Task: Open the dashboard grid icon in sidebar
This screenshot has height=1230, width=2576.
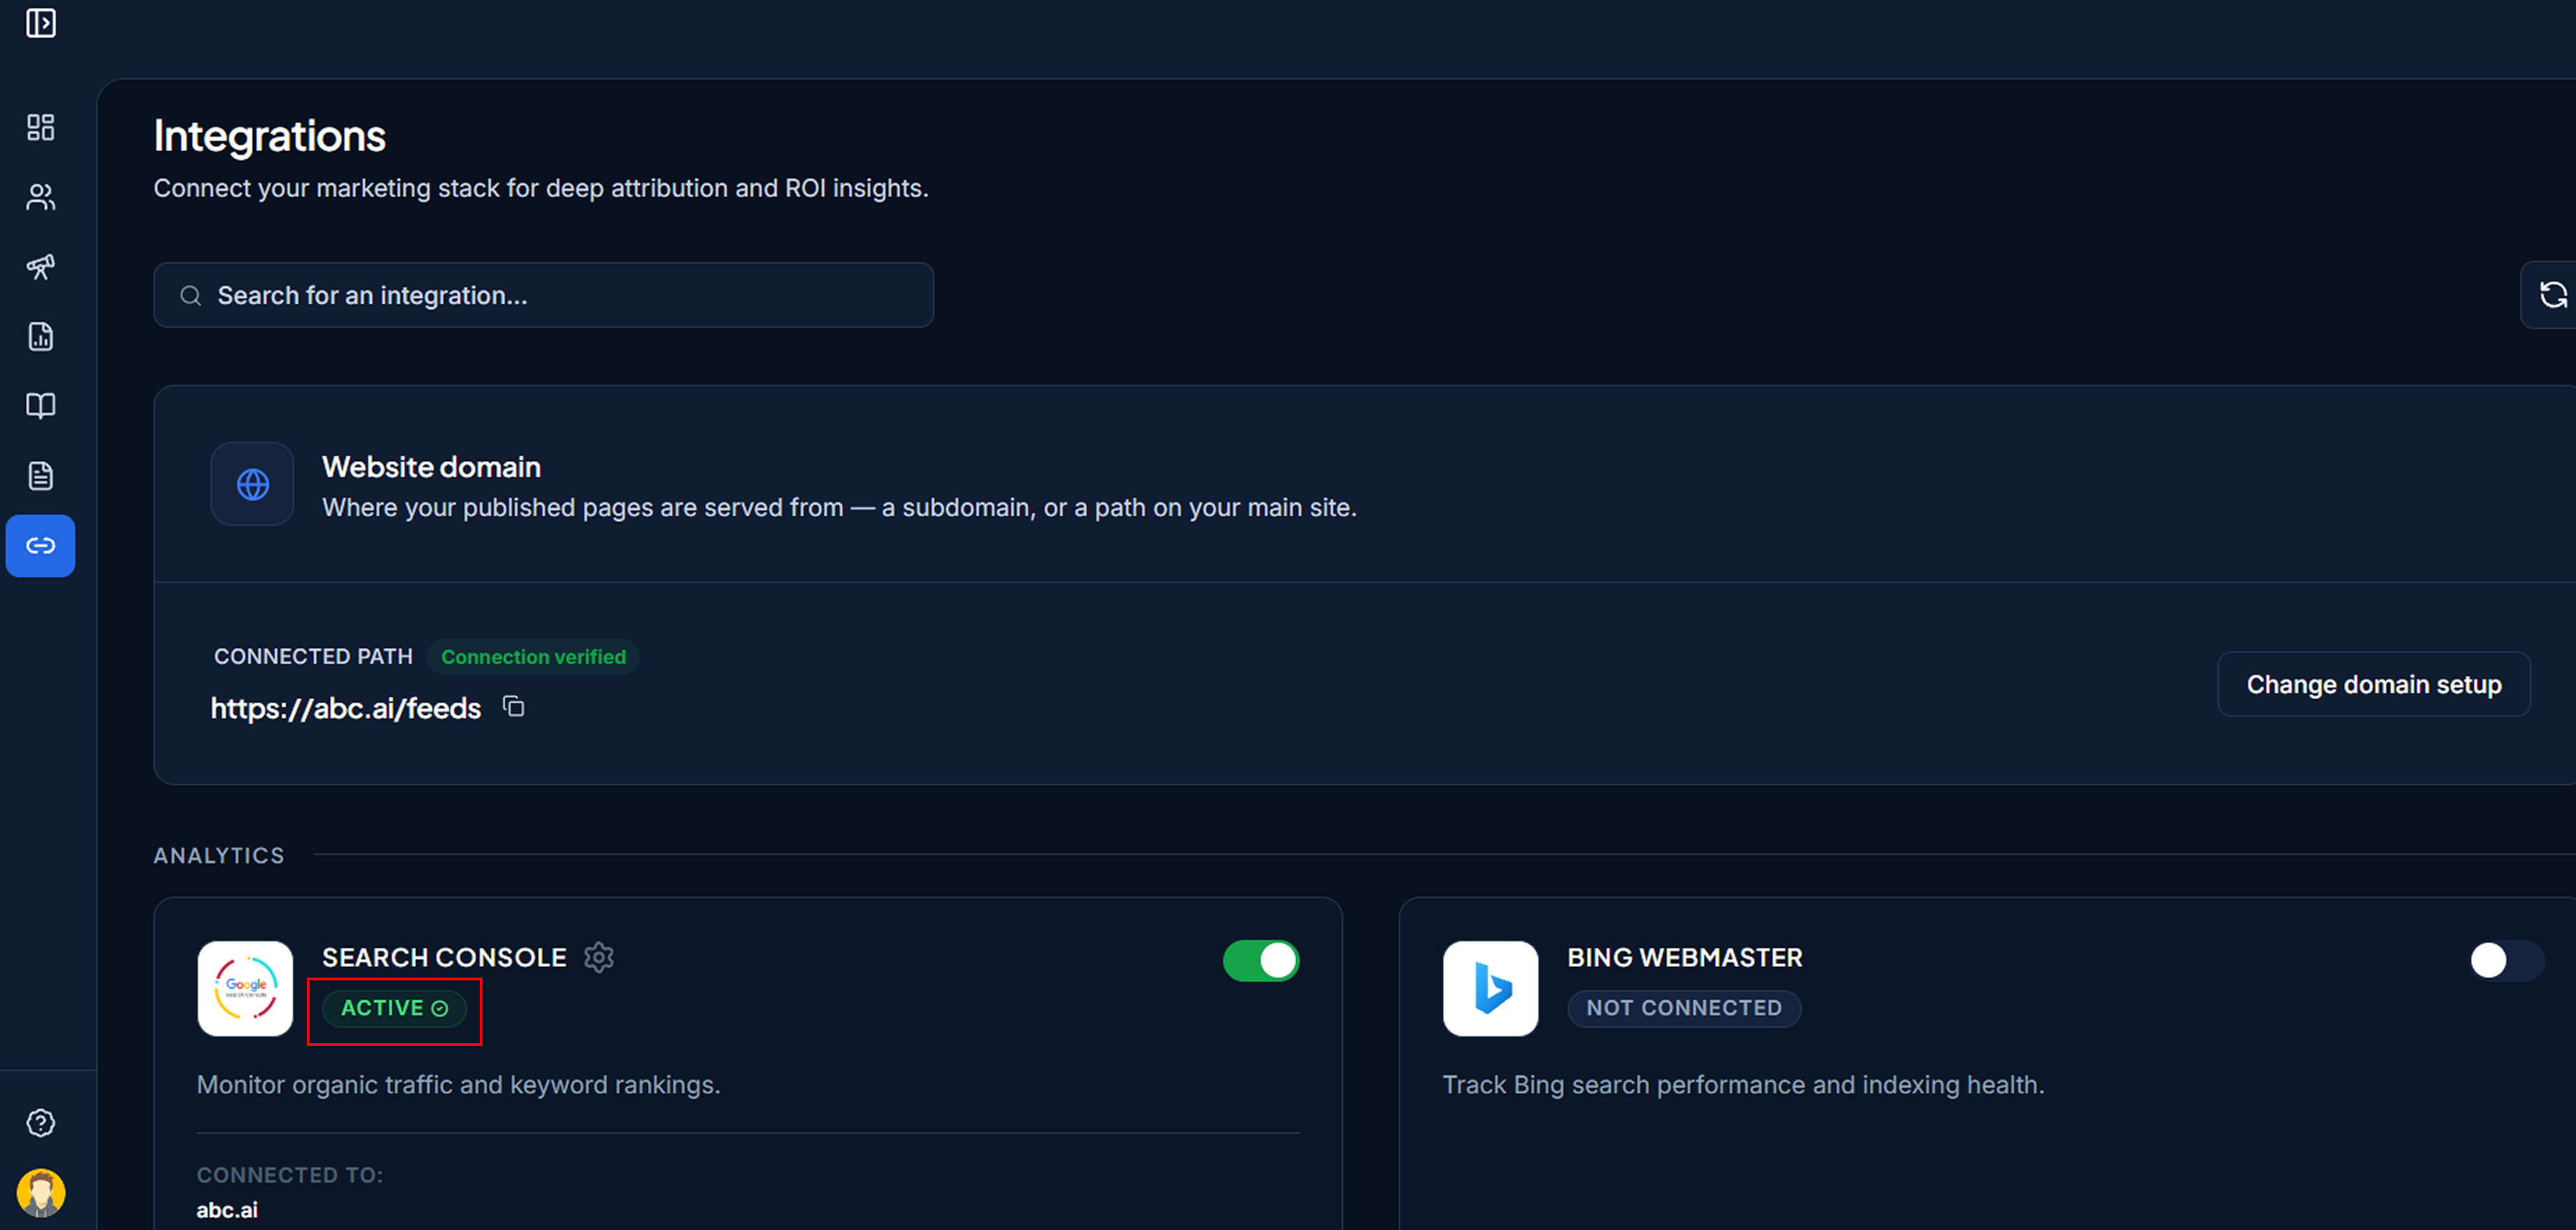Action: [41, 127]
